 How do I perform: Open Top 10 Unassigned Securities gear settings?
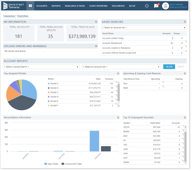(x=185, y=118)
